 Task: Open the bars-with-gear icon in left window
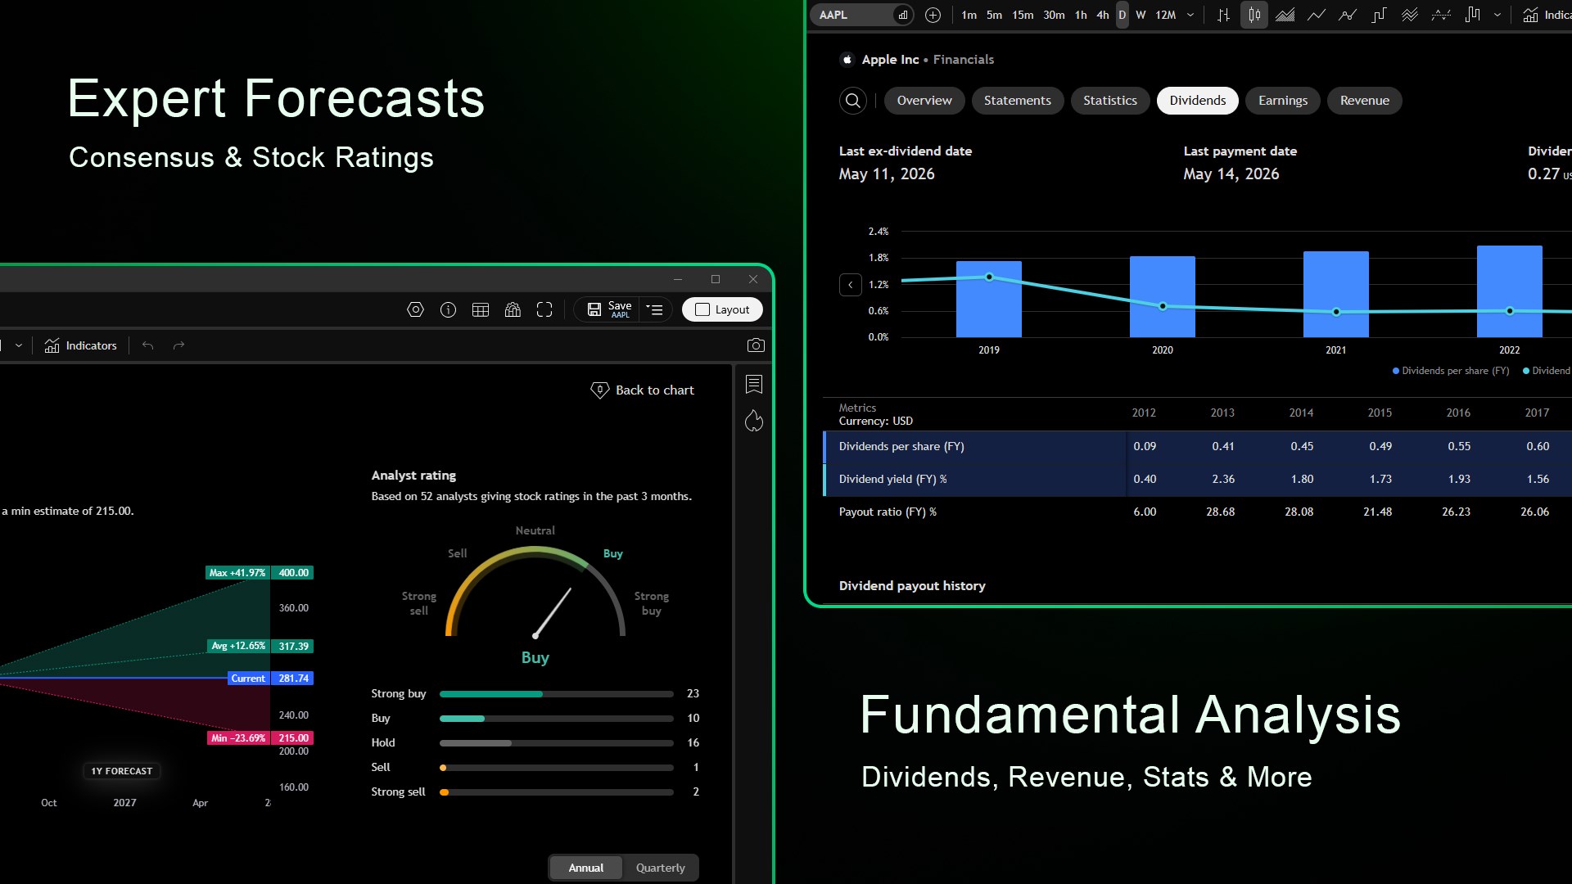(x=513, y=309)
